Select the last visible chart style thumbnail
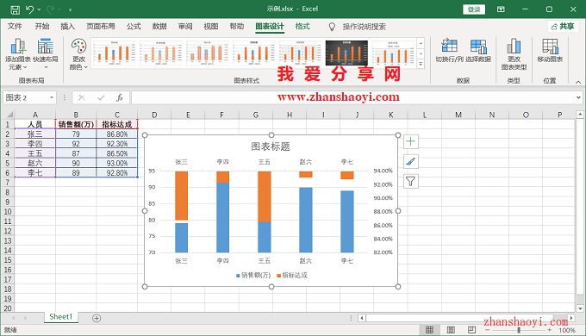Screen dimensions: 586x336 click(393, 53)
